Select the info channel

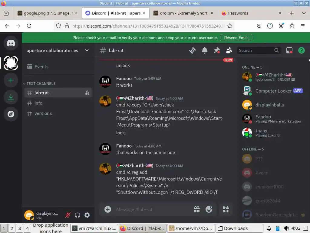tap(58, 103)
